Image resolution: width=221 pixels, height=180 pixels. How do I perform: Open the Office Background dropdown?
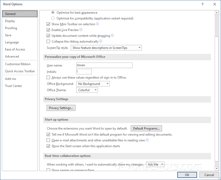coord(93,84)
